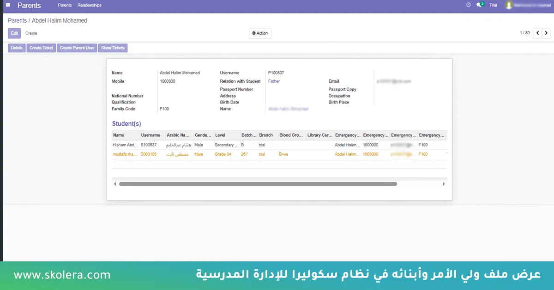Open the Trial company dropdown
This screenshot has width=554, height=290.
coord(494,6)
